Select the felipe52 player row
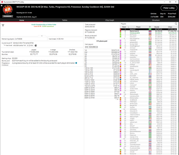Image resolution: width=179 pixels, height=155 pixels. pyautogui.click(x=148, y=29)
